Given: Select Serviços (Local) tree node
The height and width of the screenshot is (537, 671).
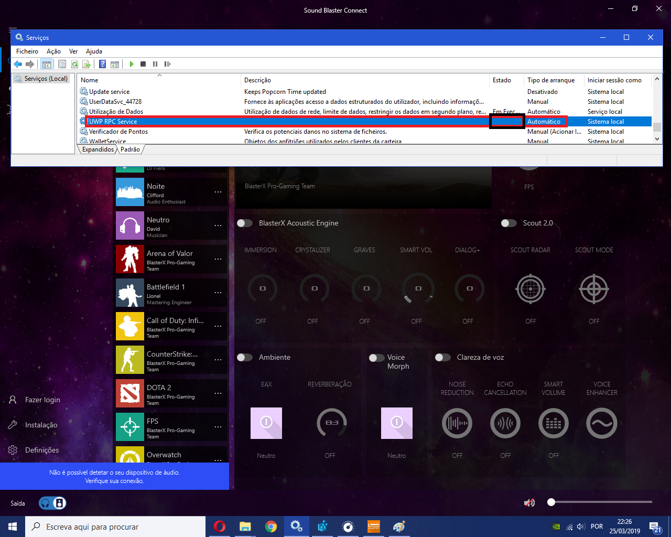Looking at the screenshot, I should 42,79.
